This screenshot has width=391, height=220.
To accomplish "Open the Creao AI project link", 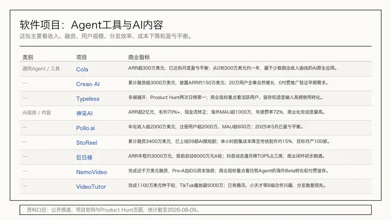I will [88, 84].
